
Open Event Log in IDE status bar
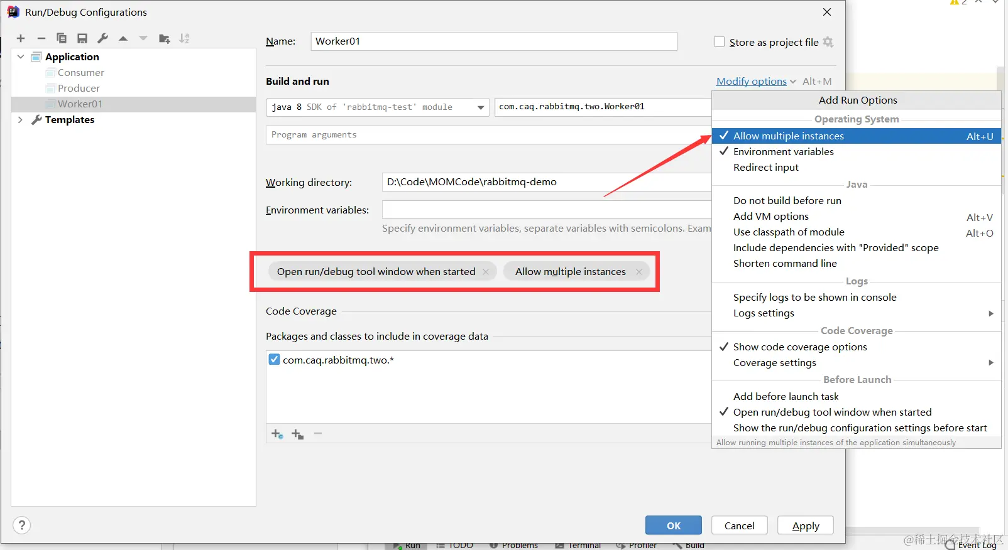pyautogui.click(x=971, y=544)
